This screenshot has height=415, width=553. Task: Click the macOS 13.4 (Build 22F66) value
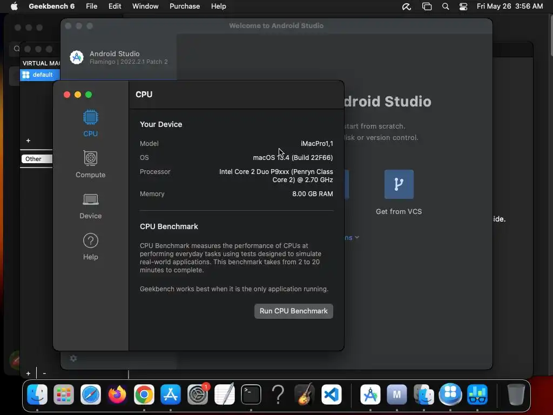pos(293,157)
